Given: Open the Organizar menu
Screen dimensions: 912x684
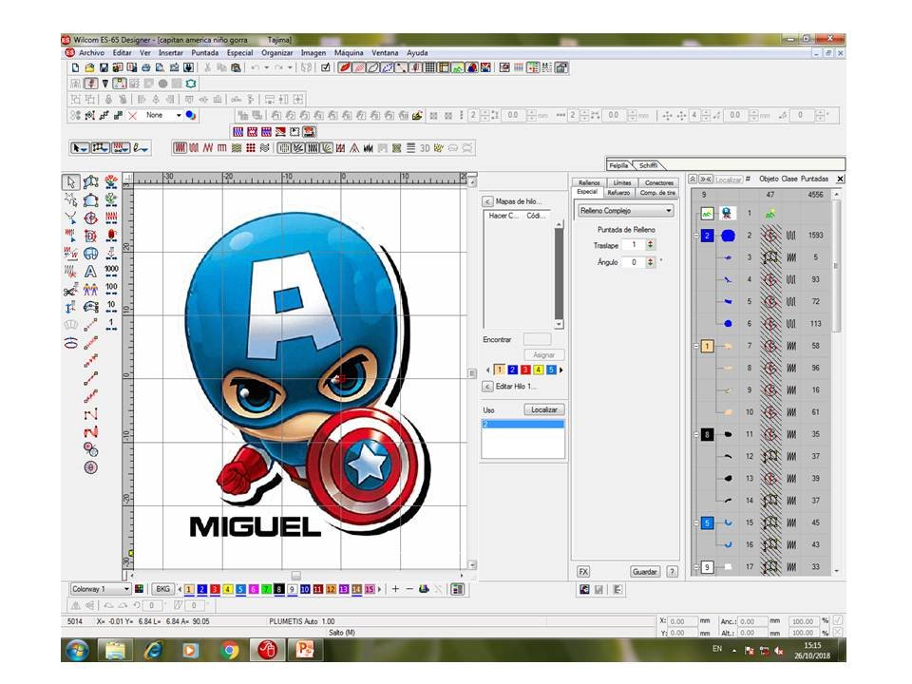Looking at the screenshot, I should click(x=276, y=53).
